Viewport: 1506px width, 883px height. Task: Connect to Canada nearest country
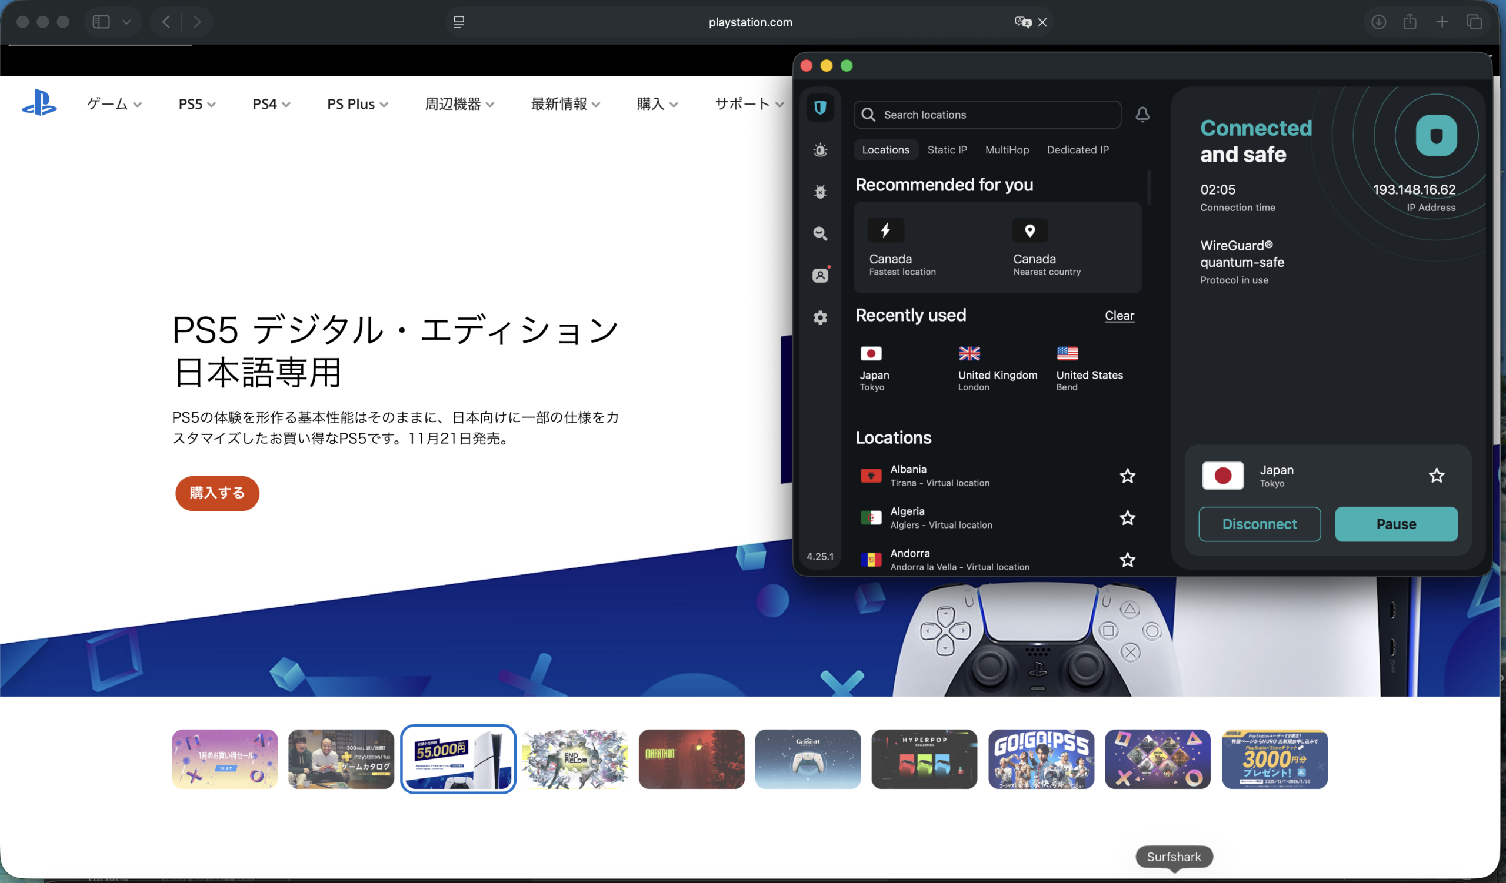click(x=1047, y=247)
